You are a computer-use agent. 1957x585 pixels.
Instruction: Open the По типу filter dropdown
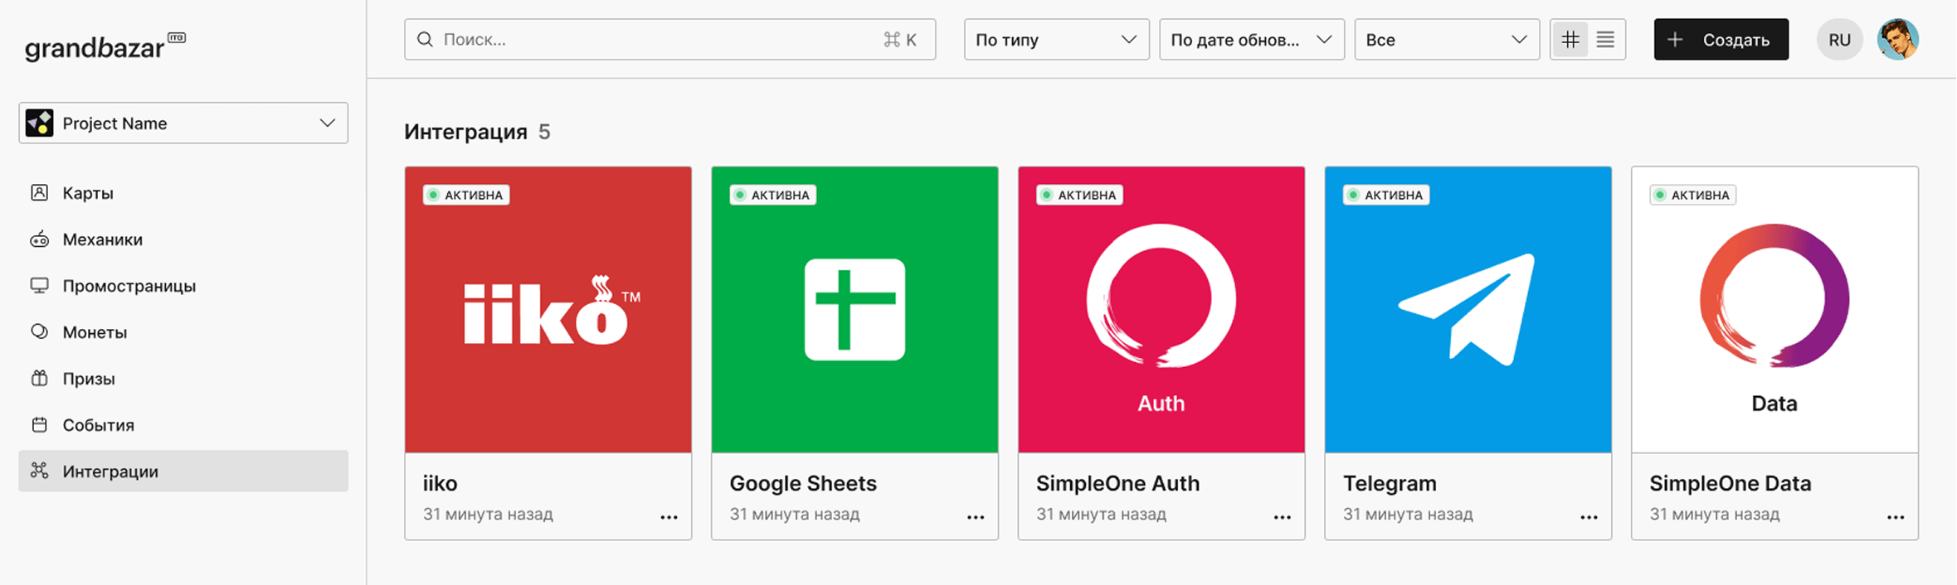[x=1056, y=40]
